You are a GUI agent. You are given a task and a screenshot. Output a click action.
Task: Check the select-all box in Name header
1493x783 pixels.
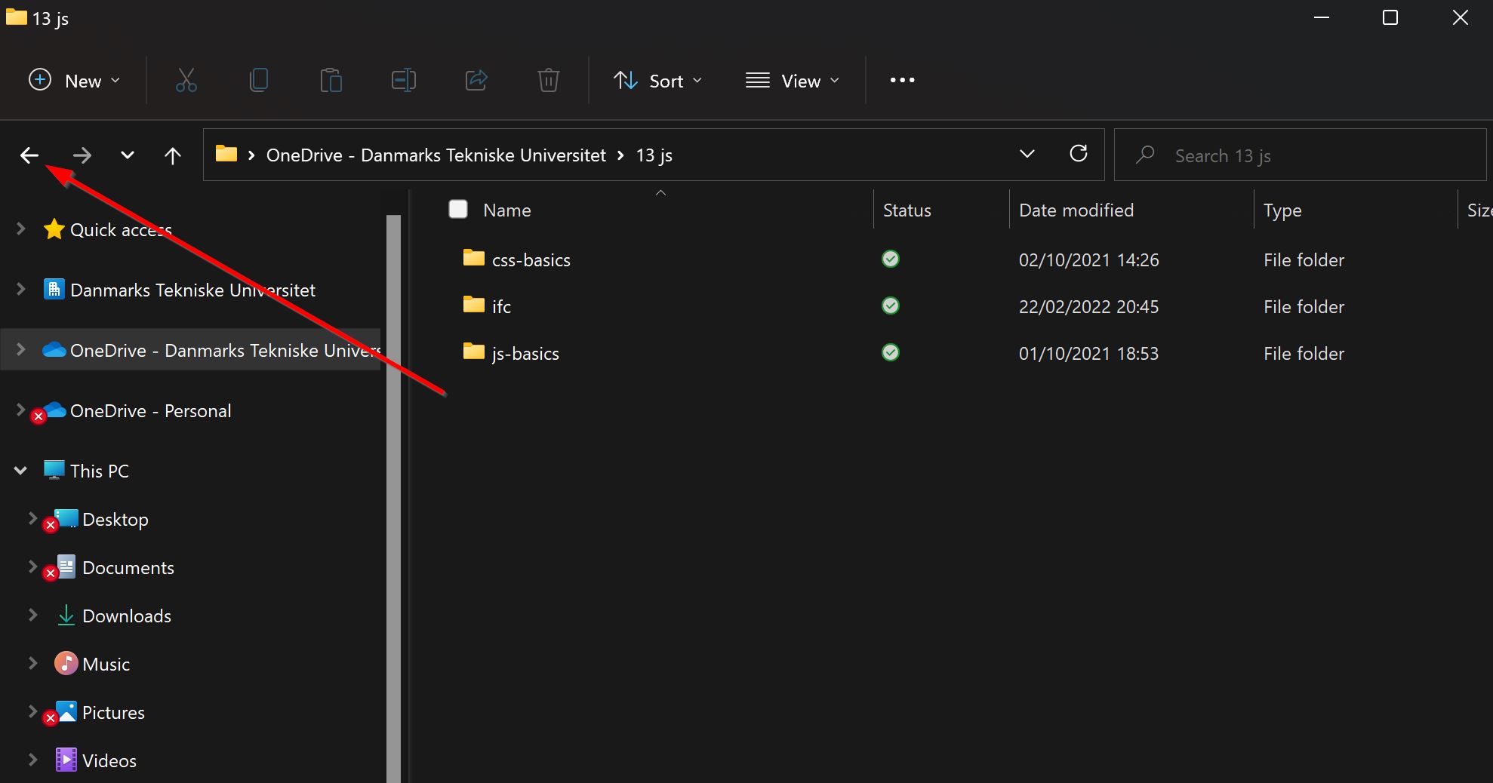tap(458, 209)
